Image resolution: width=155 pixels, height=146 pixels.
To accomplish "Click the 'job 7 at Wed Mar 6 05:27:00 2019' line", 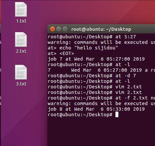I will pos(96,59).
